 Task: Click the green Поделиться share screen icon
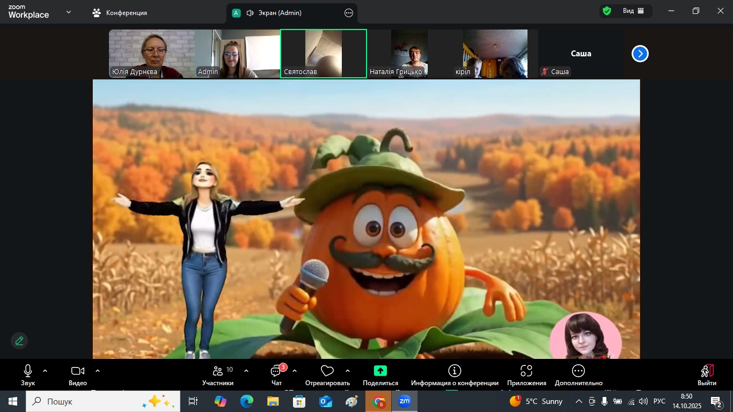[x=380, y=371]
